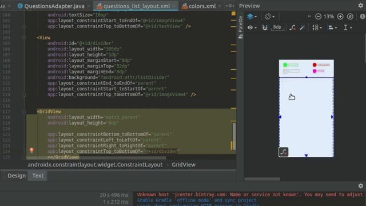Show warnings and errors icon in Preview
366x206 pixels.
tap(362, 17)
